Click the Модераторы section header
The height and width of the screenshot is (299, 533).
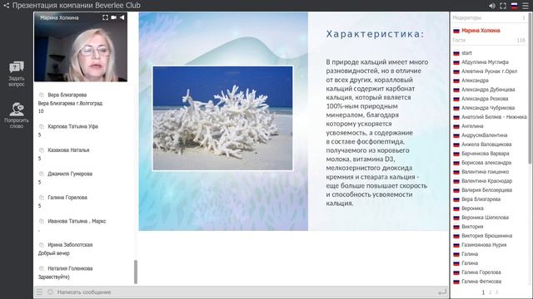coord(466,17)
